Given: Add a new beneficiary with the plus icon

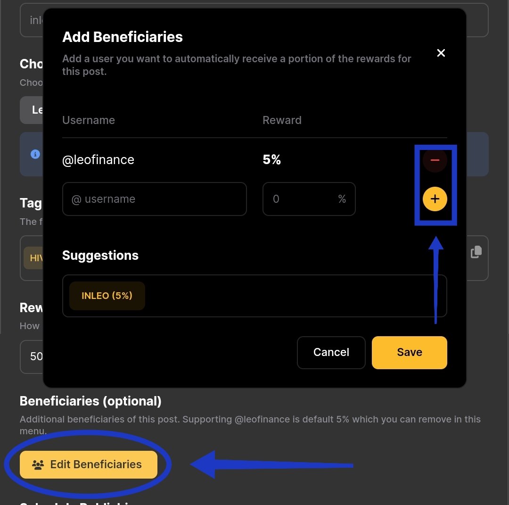Looking at the screenshot, I should point(435,199).
